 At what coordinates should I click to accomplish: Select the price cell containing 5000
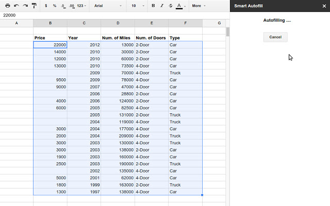51,178
